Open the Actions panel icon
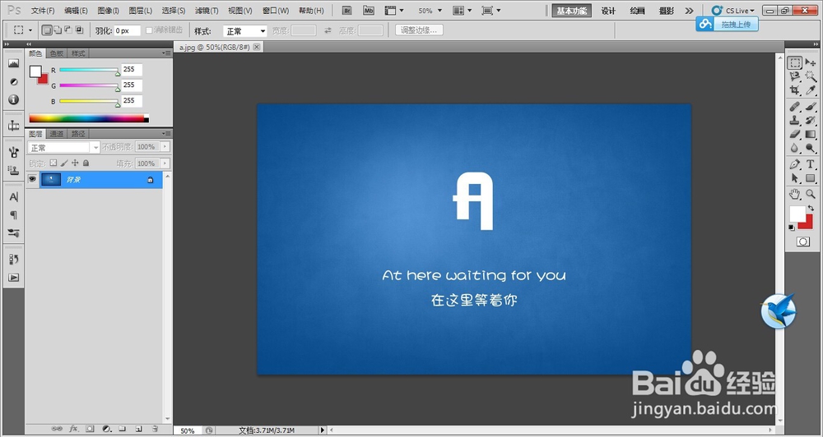 [14, 278]
